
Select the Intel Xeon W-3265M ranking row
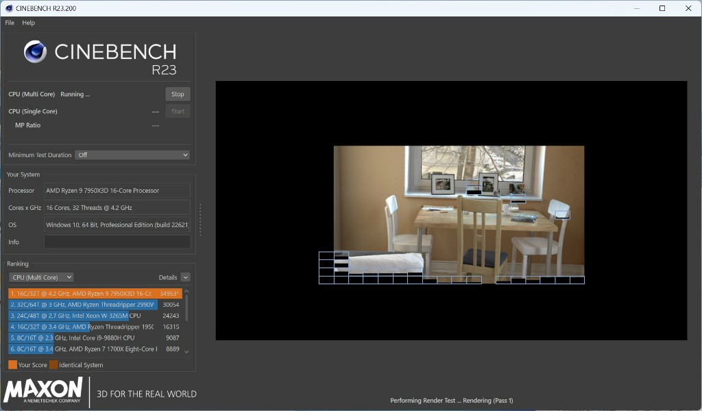tap(95, 316)
